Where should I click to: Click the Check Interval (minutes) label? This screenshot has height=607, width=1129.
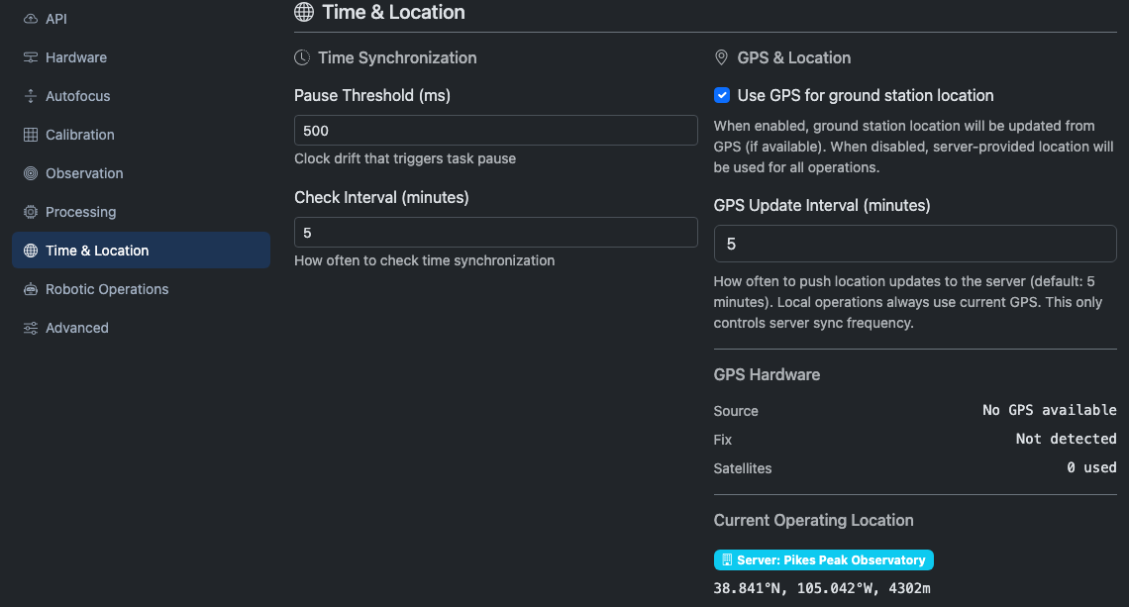[x=381, y=197]
